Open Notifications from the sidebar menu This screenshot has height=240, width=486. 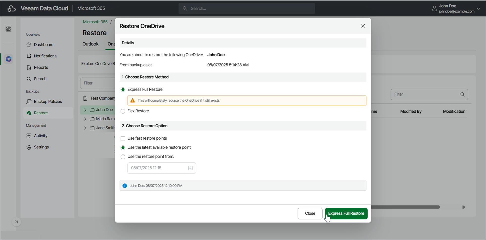tap(45, 56)
